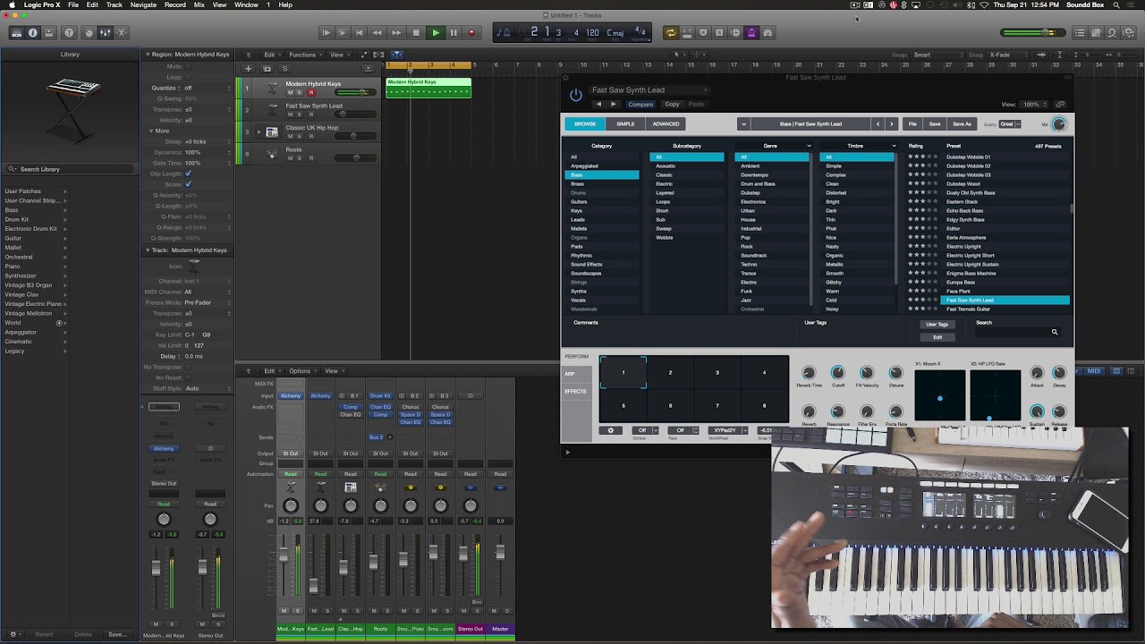Click the Stop button in transport
This screenshot has width=1145, height=644.
(415, 33)
